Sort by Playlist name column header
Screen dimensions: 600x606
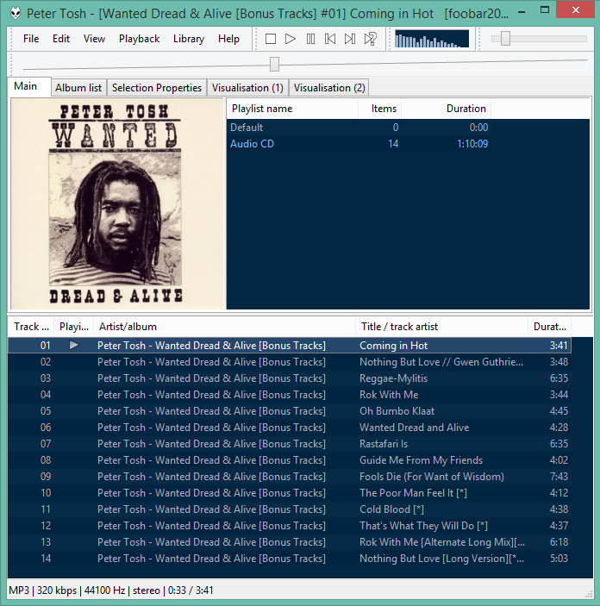click(292, 109)
